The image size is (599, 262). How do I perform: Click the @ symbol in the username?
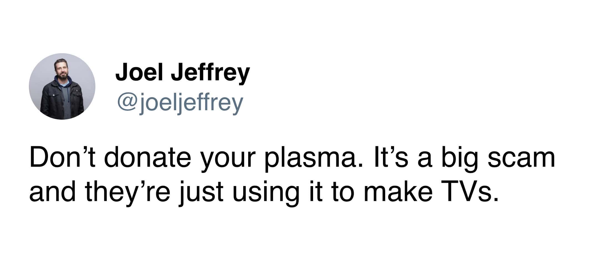[x=127, y=103]
